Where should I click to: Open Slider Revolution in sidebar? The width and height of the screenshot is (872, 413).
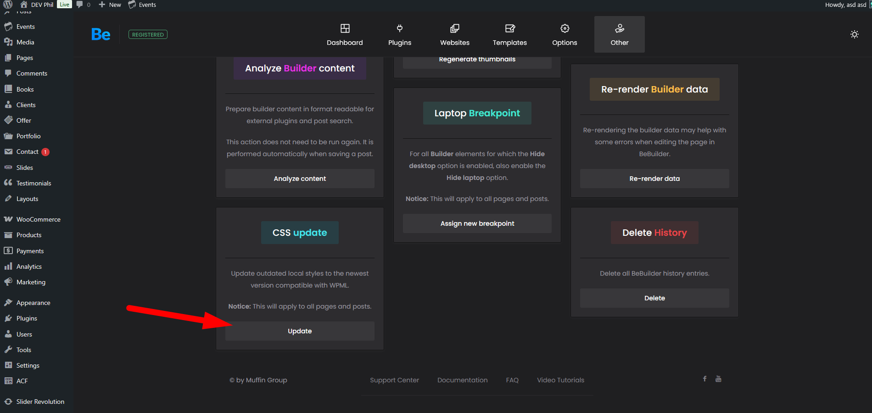tap(40, 402)
